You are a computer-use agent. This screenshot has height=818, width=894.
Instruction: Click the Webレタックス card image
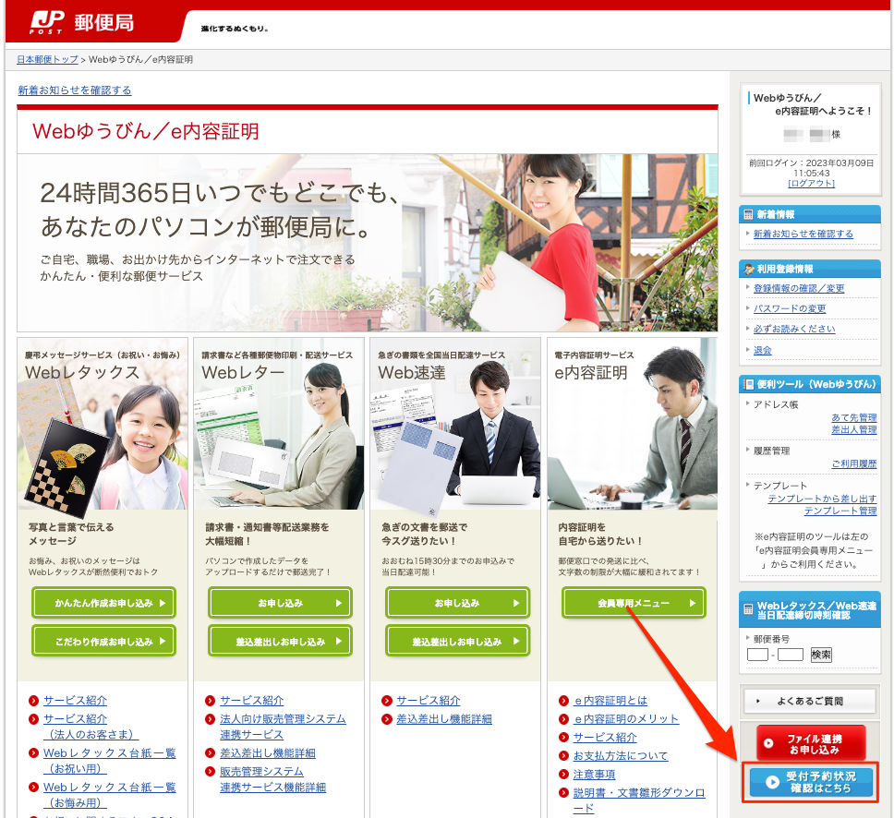click(103, 424)
